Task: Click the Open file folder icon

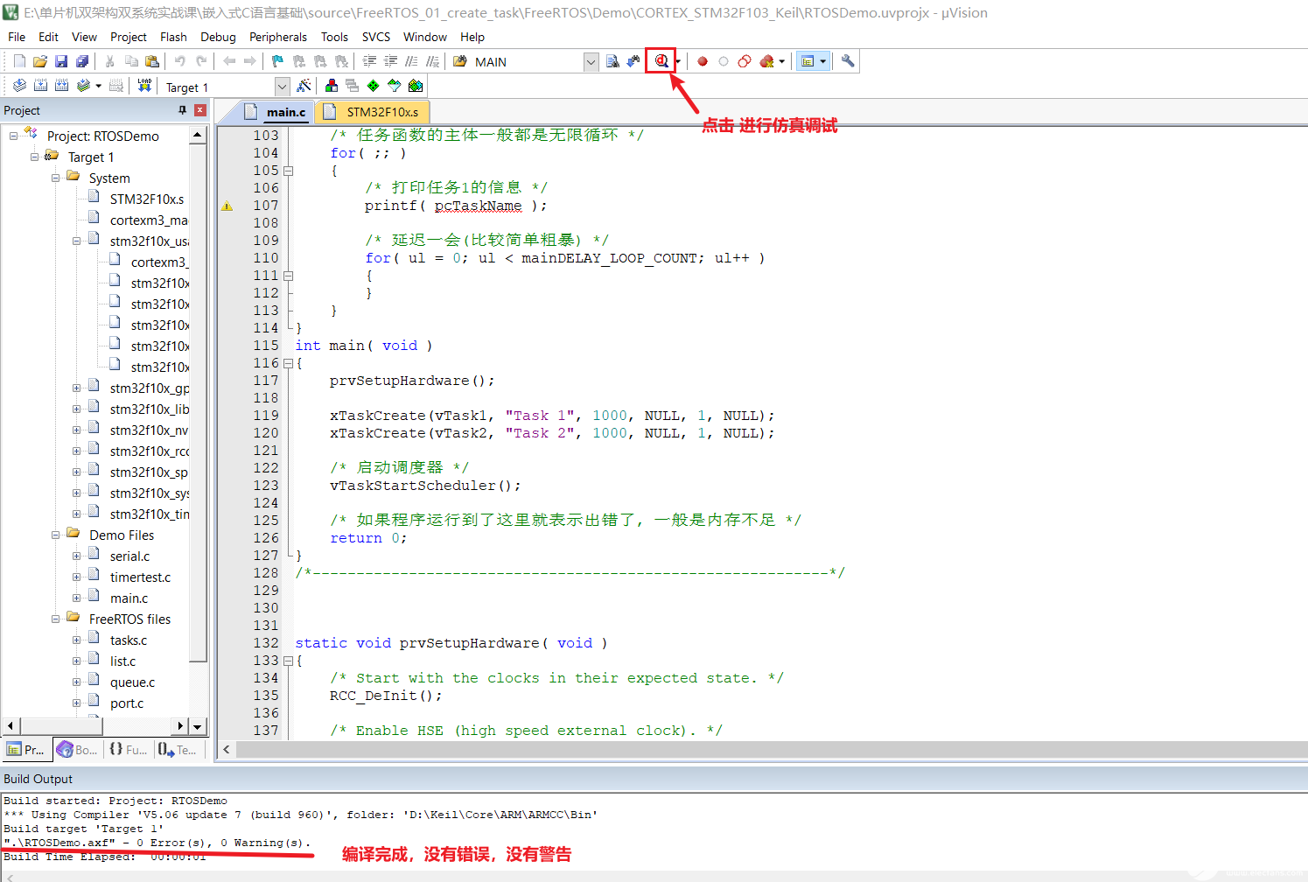Action: click(40, 61)
